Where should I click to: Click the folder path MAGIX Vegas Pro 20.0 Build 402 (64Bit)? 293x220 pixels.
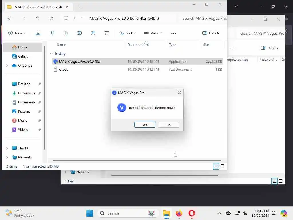pos(124,18)
